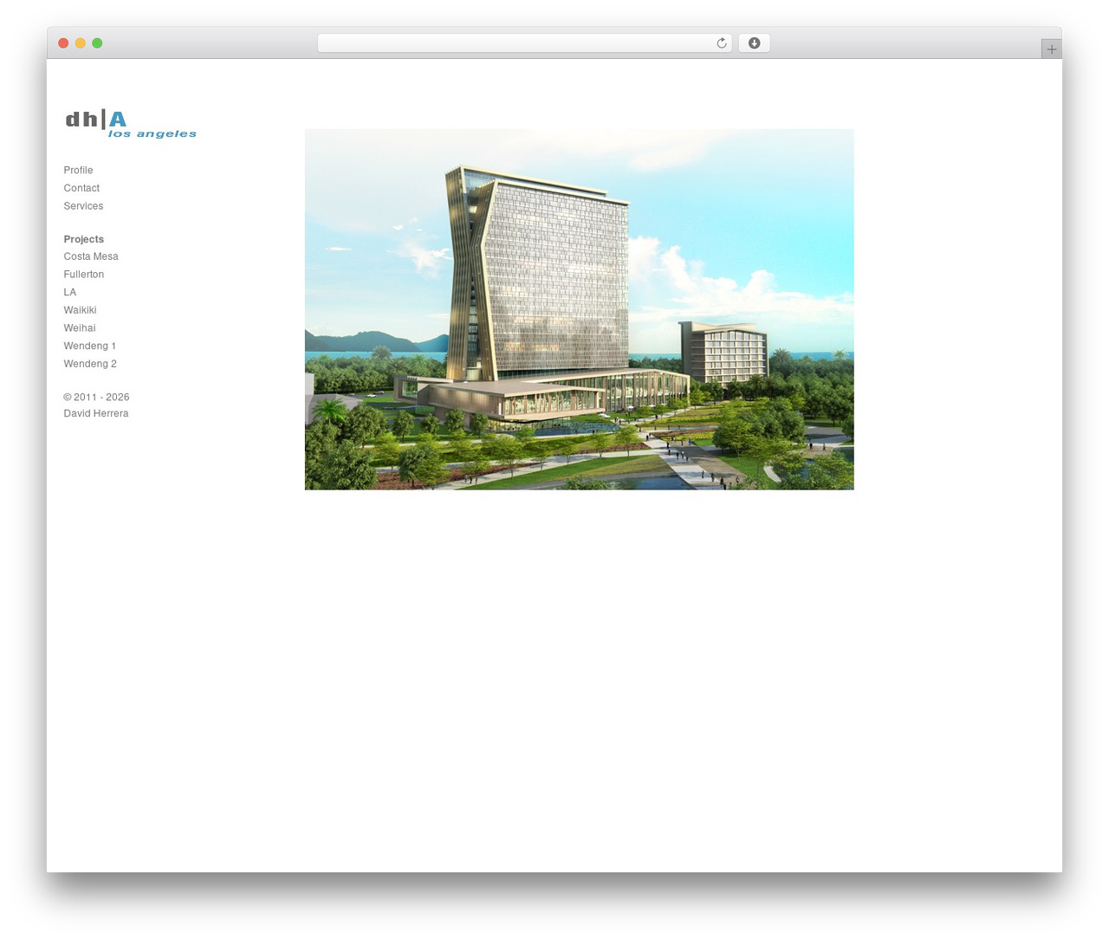This screenshot has width=1109, height=939.
Task: Go to the Contact page
Action: click(81, 188)
